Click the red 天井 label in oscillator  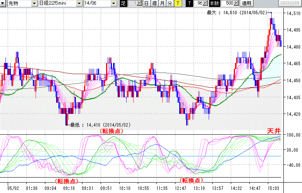point(274,131)
